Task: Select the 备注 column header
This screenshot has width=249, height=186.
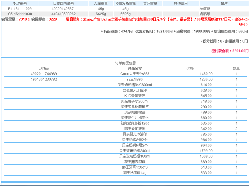Action: click(x=224, y=4)
